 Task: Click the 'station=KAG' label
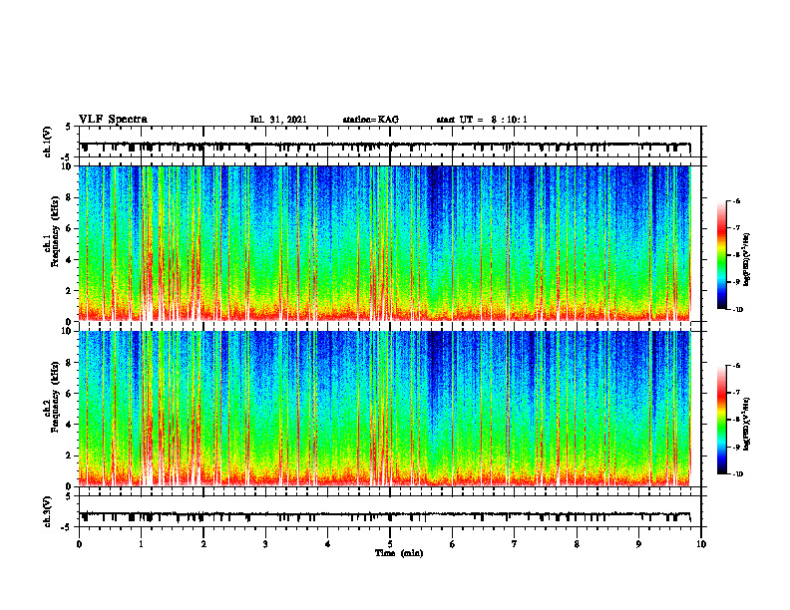click(370, 120)
